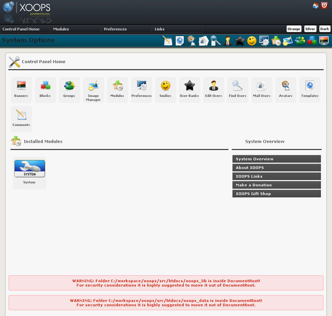Open the Blocks tile in Control Panel Home
Screen dimensions: 332x316
[45, 90]
